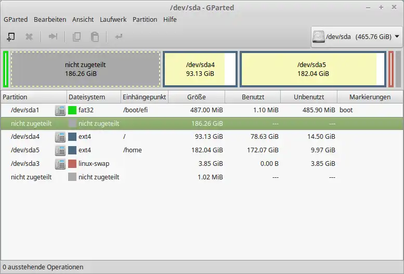Image resolution: width=404 pixels, height=274 pixels.
Task: Click the blue ext4 swatch of /dev/sda4
Action: pyautogui.click(x=72, y=137)
